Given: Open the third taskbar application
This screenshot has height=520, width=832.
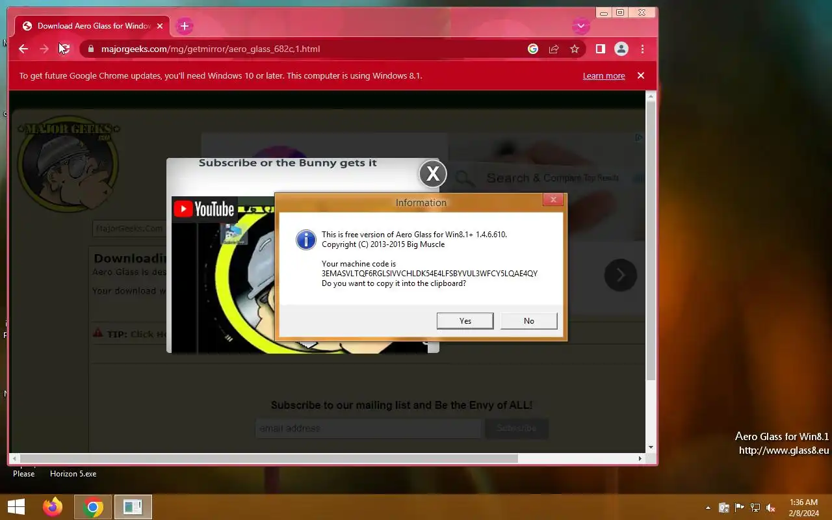Looking at the screenshot, I should tap(133, 507).
